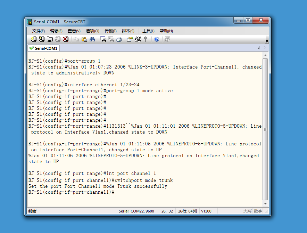The height and width of the screenshot is (233, 307).
Task: Click the Quick Connect lightning icon
Action: pyautogui.click(x=42, y=39)
